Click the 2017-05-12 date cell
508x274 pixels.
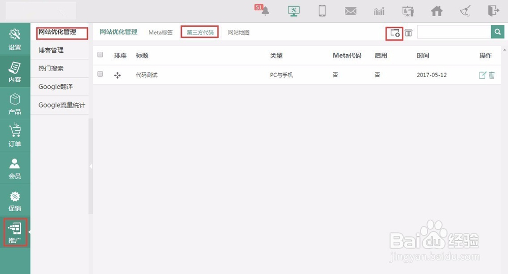coord(431,75)
